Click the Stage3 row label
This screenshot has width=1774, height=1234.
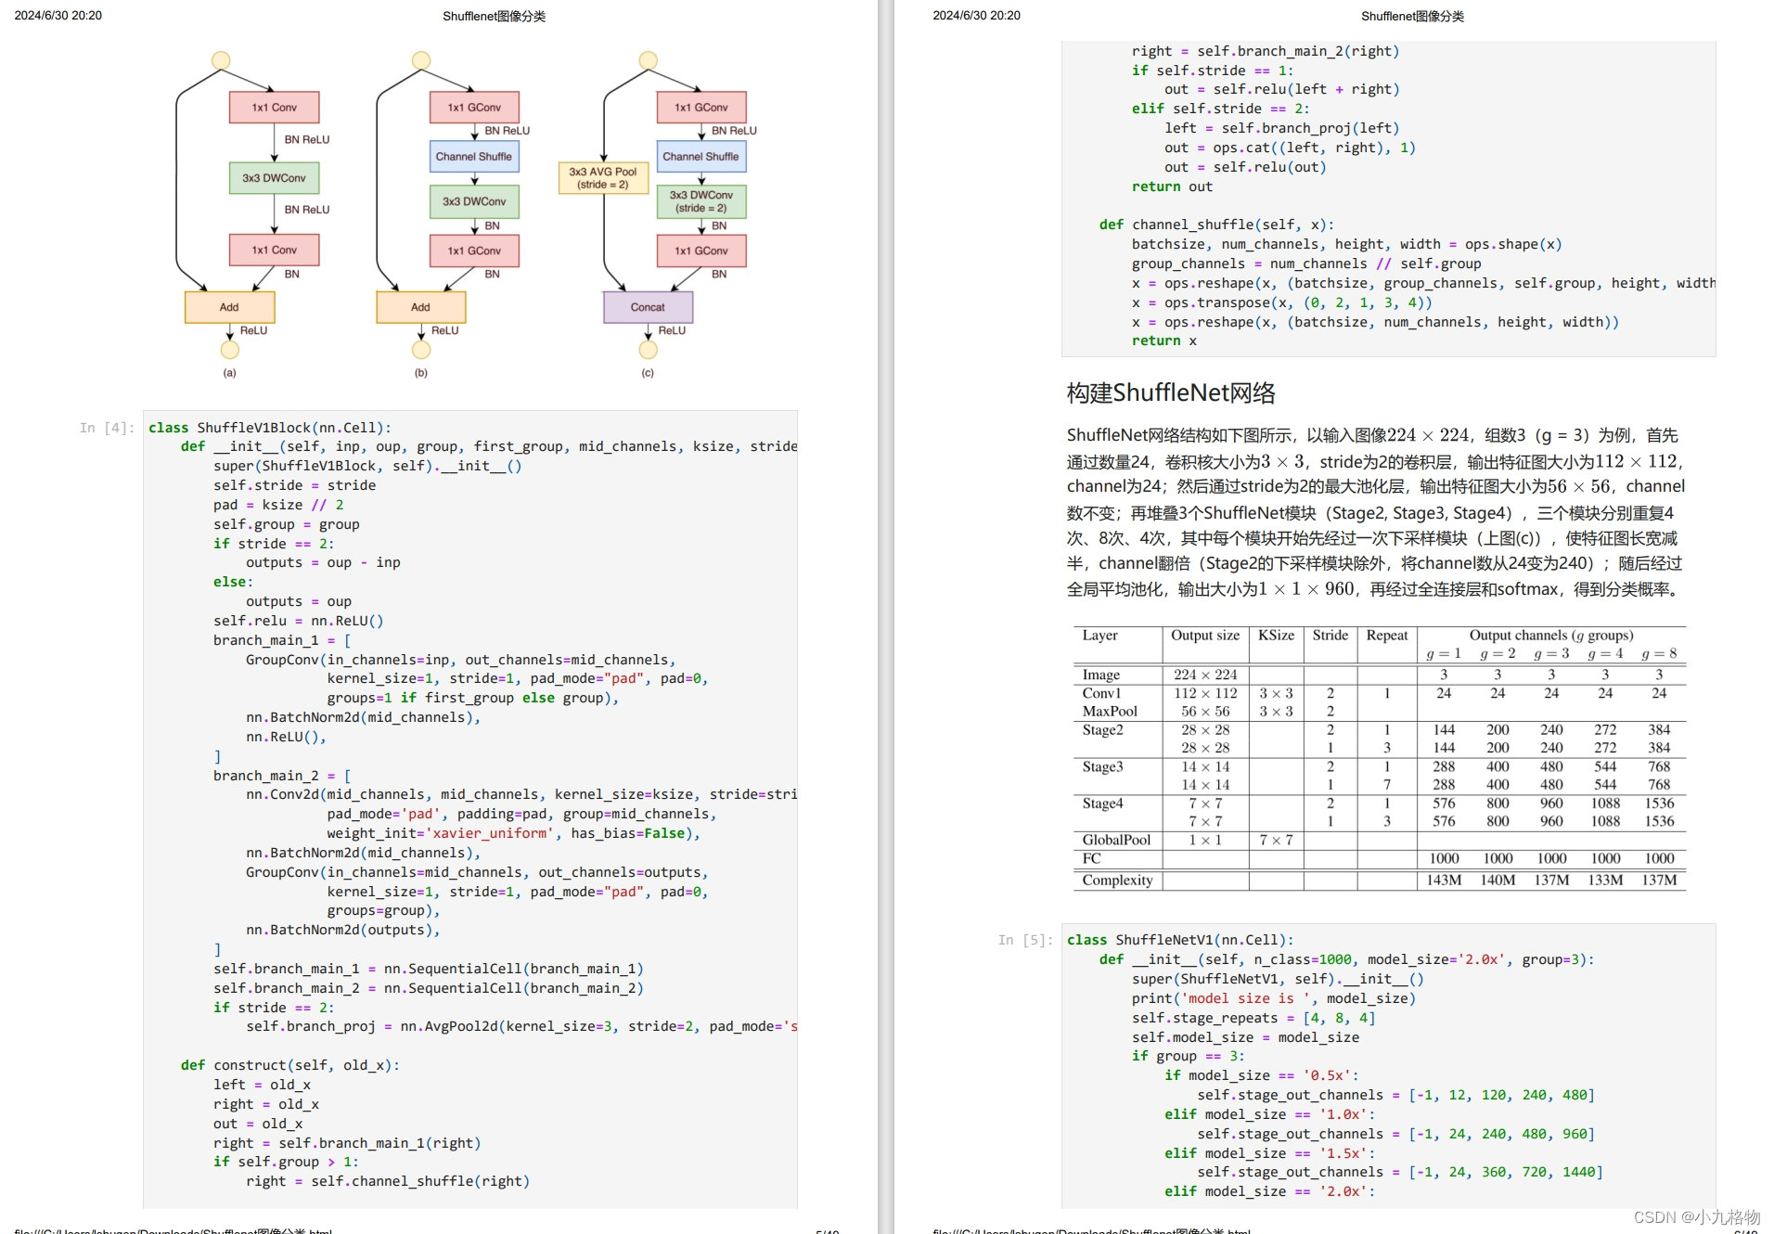coord(1103,767)
